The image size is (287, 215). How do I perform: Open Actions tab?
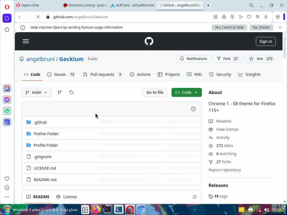pos(140,74)
